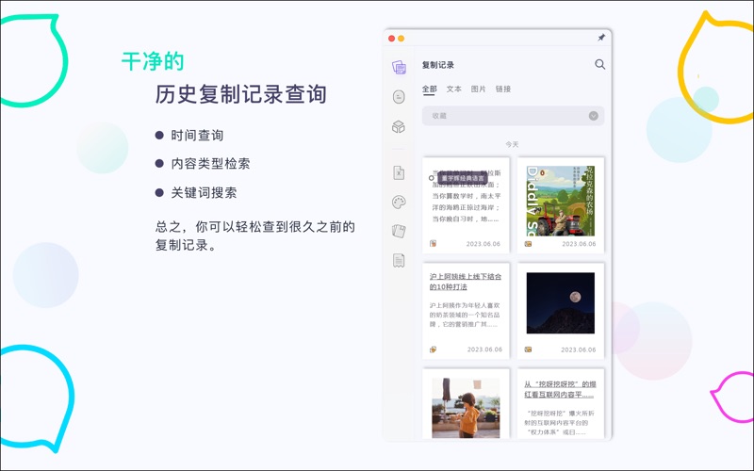Click the 今天 date heading
The width and height of the screenshot is (754, 471).
512,144
